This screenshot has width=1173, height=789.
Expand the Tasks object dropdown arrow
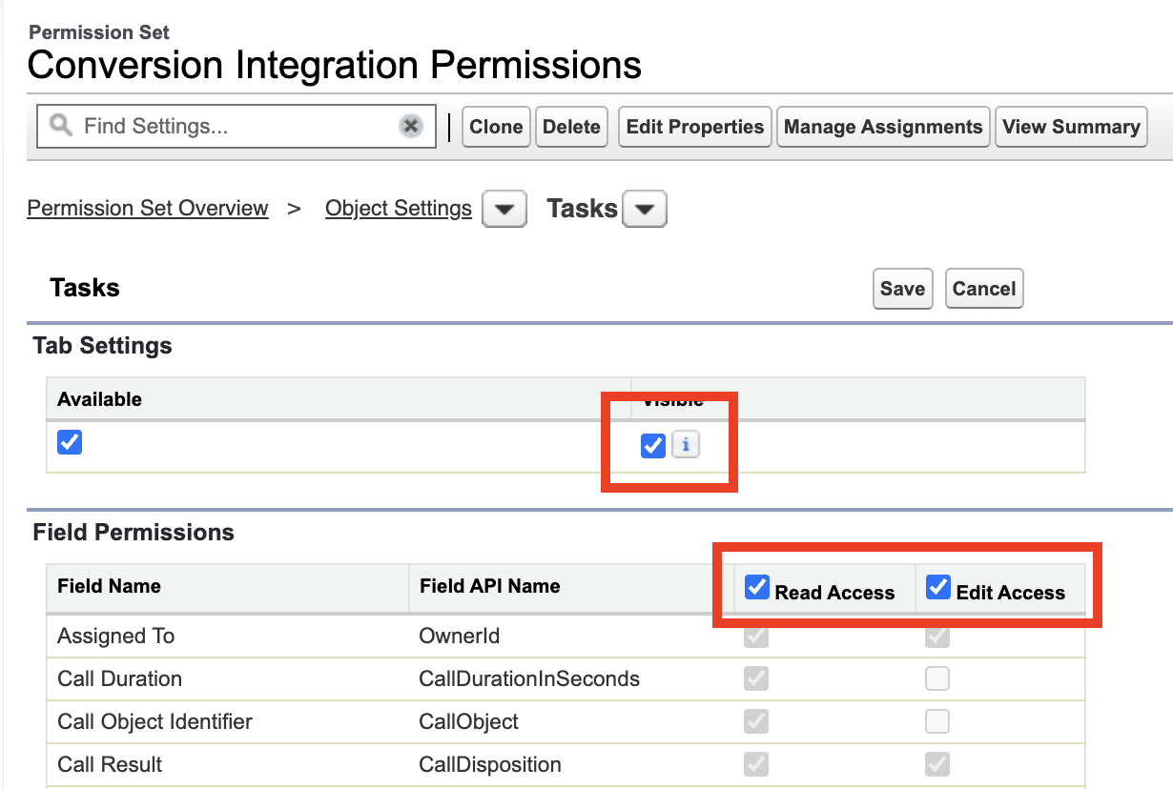point(645,210)
